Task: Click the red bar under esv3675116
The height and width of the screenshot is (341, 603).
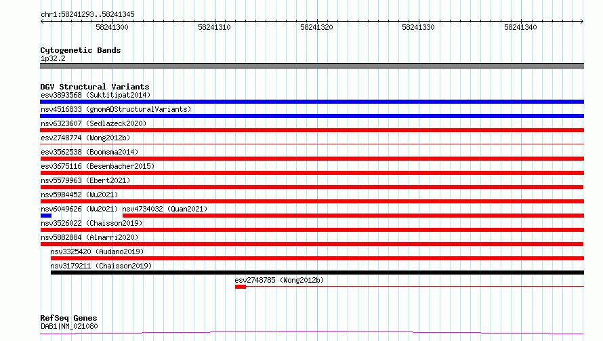Action: tap(312, 173)
